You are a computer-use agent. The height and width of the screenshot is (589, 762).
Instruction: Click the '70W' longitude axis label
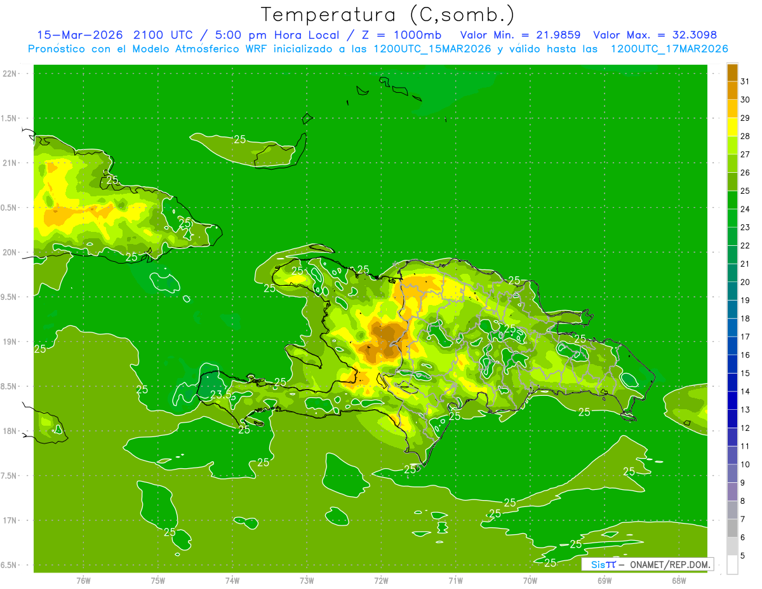click(x=530, y=581)
